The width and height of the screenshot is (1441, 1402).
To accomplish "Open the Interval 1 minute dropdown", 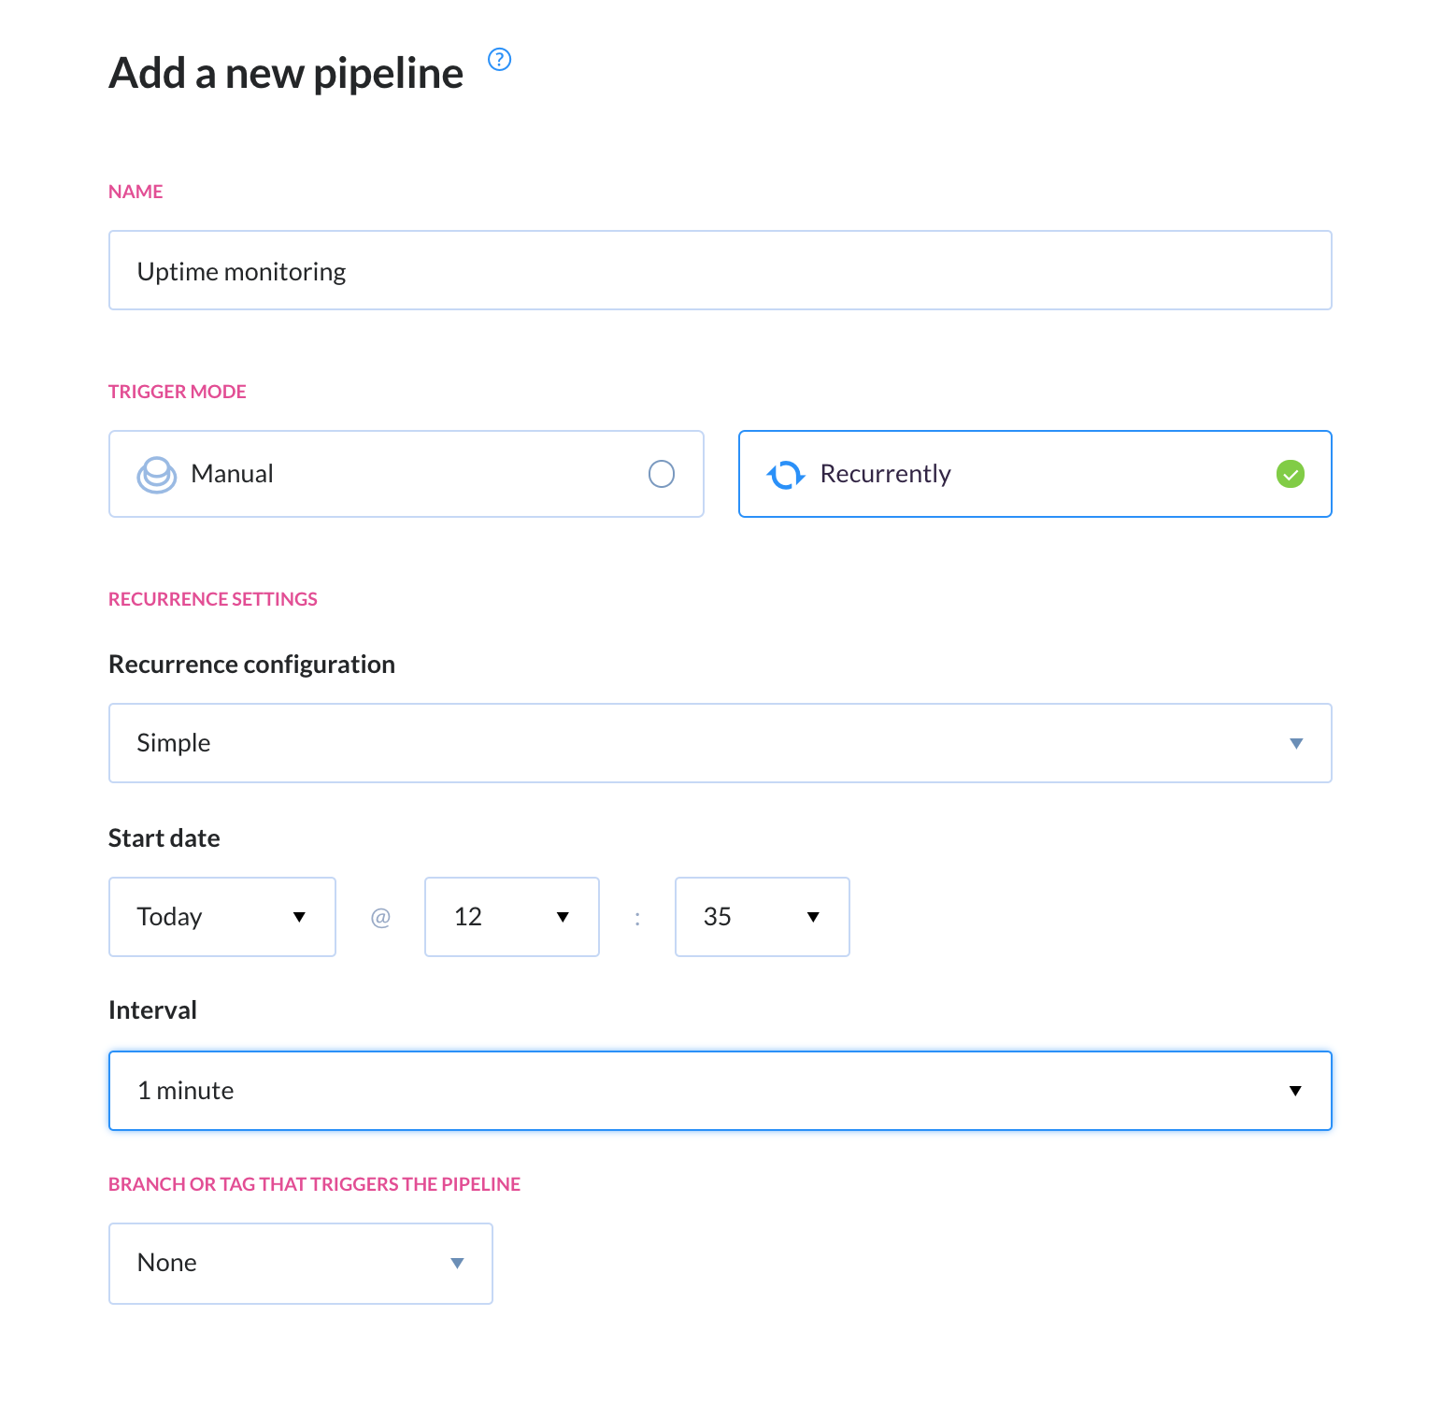I will (x=720, y=1091).
